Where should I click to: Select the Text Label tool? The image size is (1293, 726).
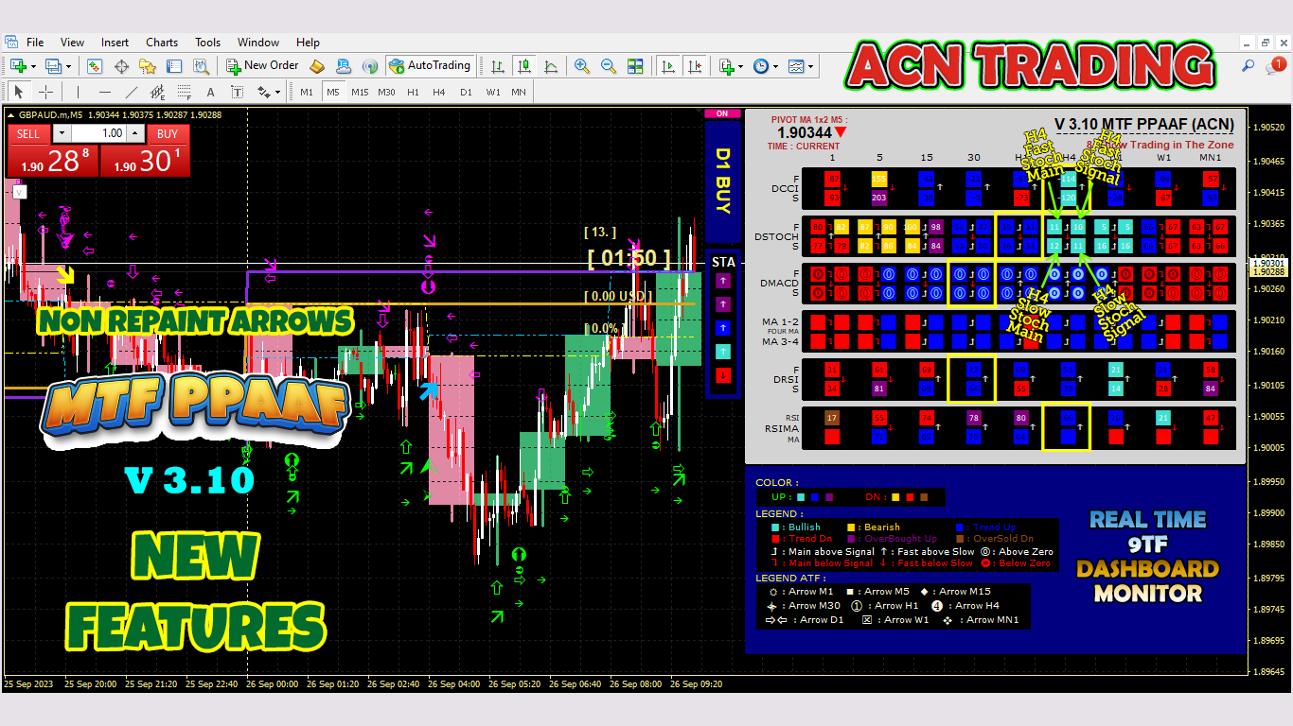pos(237,92)
